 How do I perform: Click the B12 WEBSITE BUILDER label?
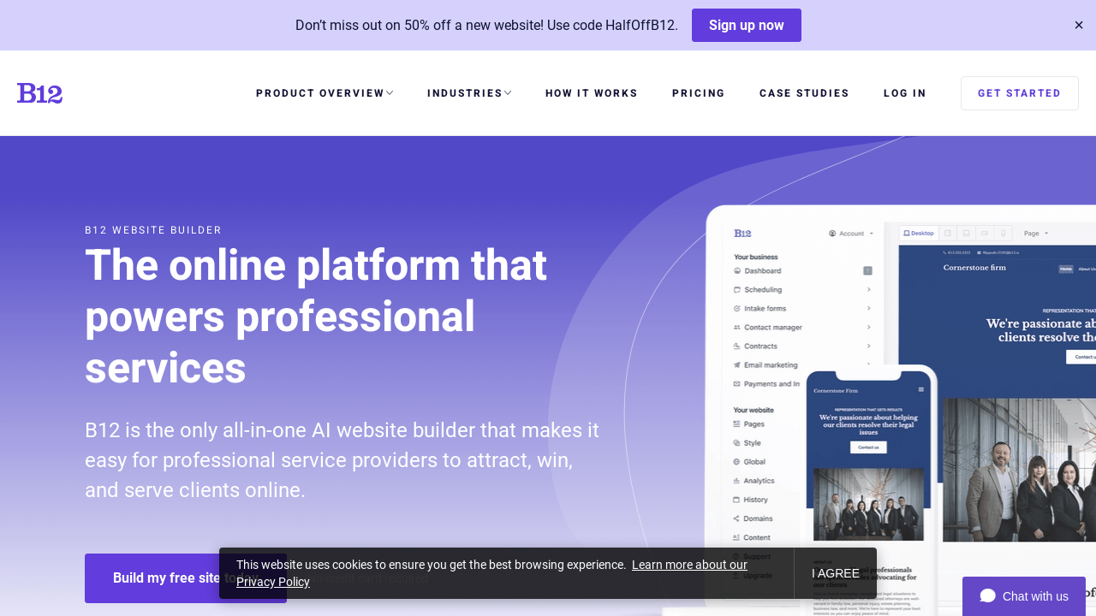153,230
